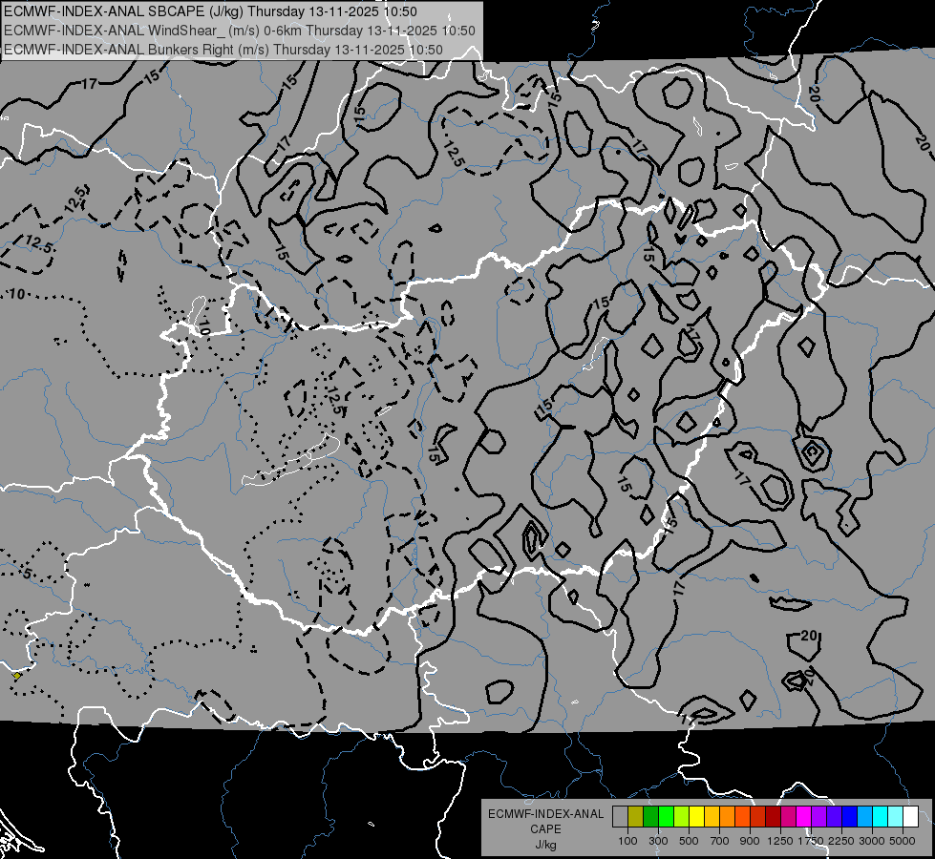Click the 3000 legend value

coord(871,841)
